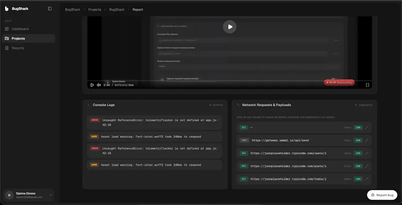Screen dimensions: 402x205
Task: Click the activity pulse icon beside Network Requests
Action: click(238, 105)
